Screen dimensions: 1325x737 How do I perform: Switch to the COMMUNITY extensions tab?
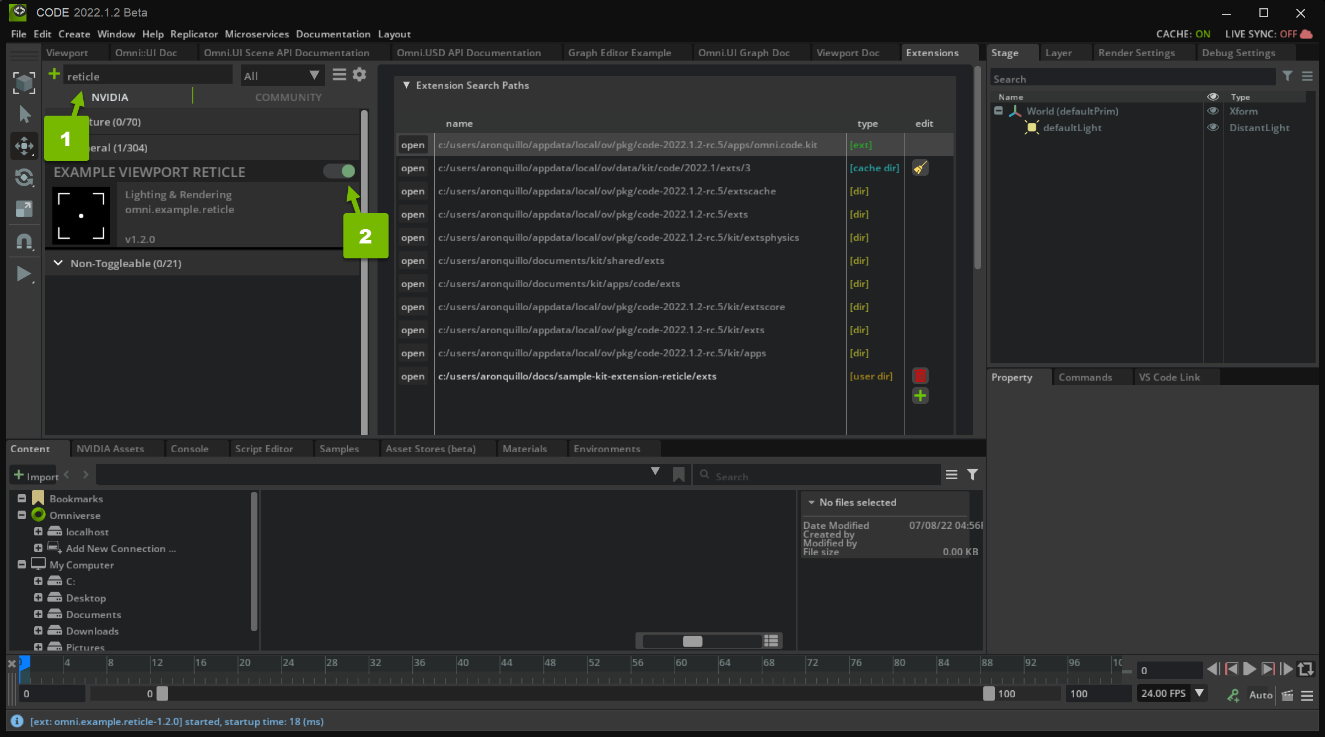288,97
